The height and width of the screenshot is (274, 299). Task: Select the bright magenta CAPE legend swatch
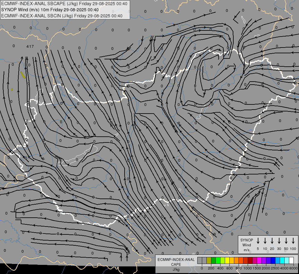(x=259, y=260)
